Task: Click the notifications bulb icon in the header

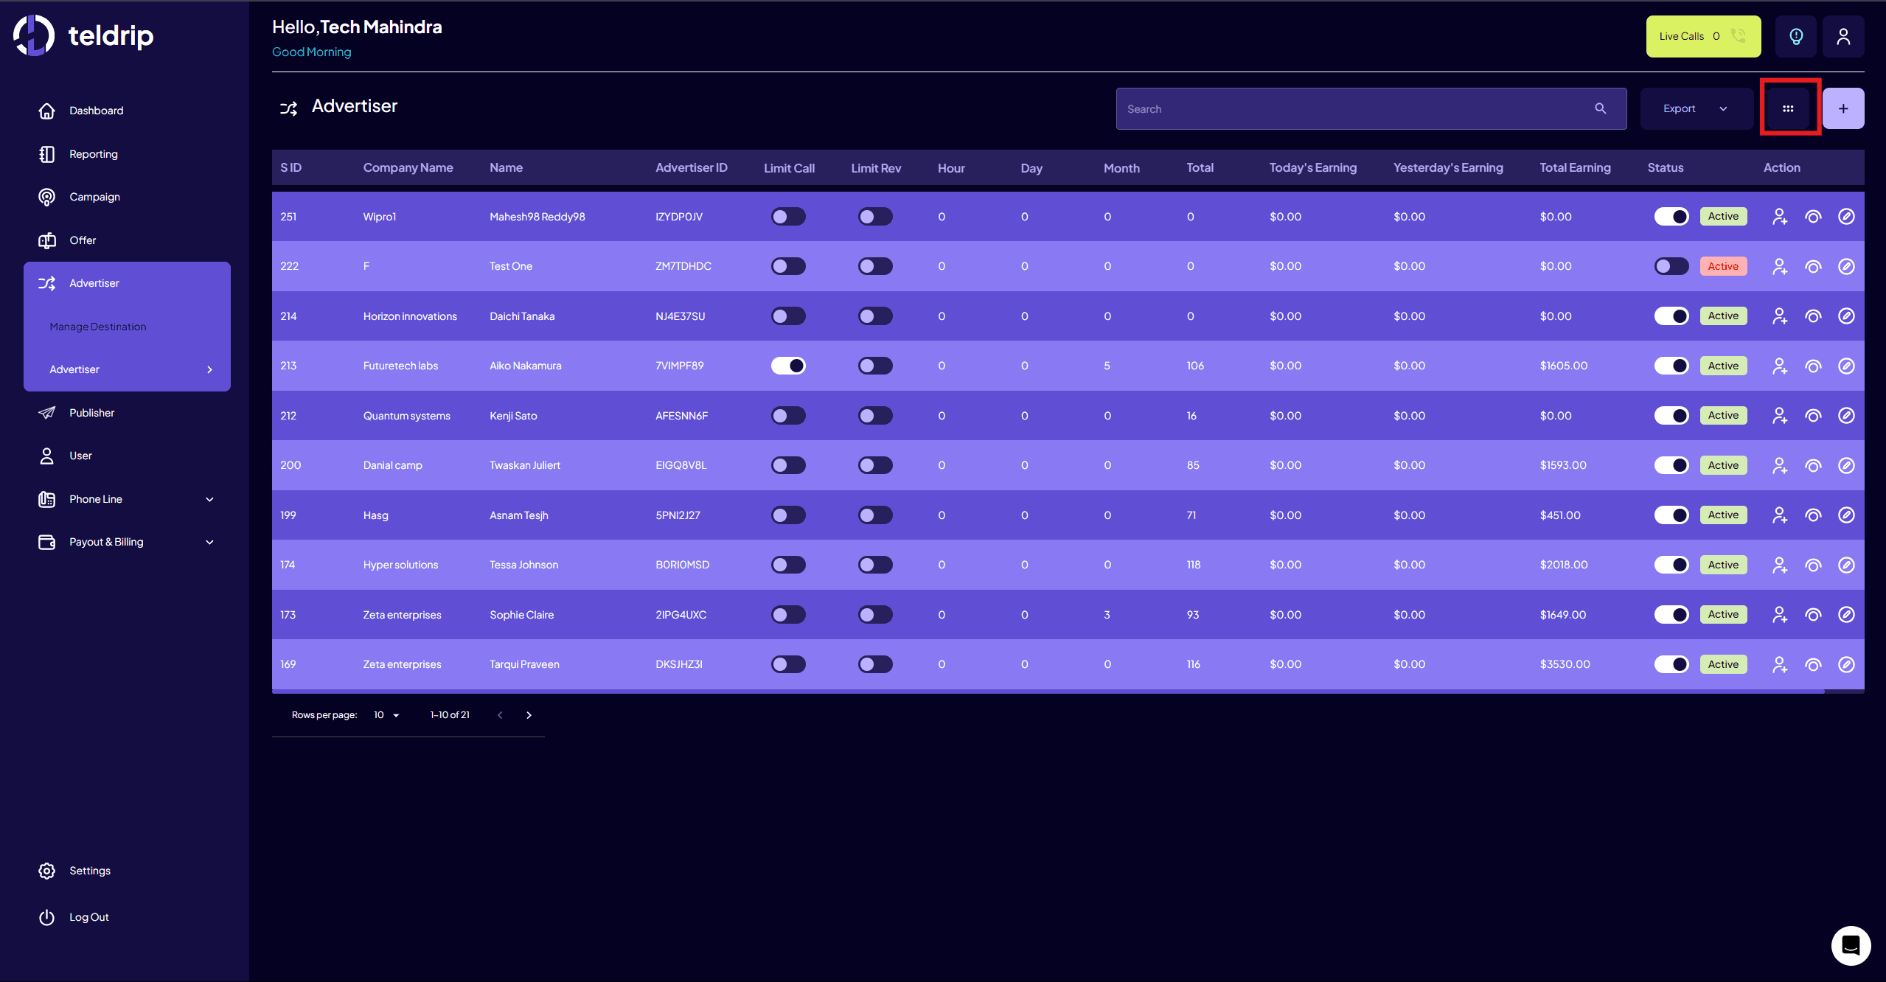Action: point(1796,36)
